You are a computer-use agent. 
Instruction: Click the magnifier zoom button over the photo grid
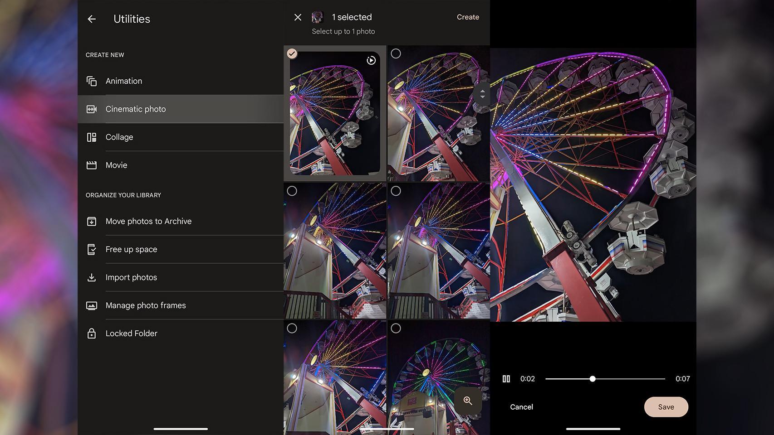[468, 401]
